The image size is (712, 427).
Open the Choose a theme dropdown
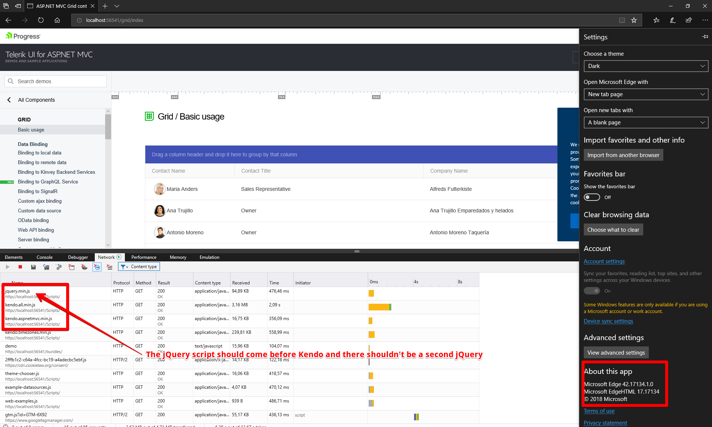pyautogui.click(x=646, y=66)
